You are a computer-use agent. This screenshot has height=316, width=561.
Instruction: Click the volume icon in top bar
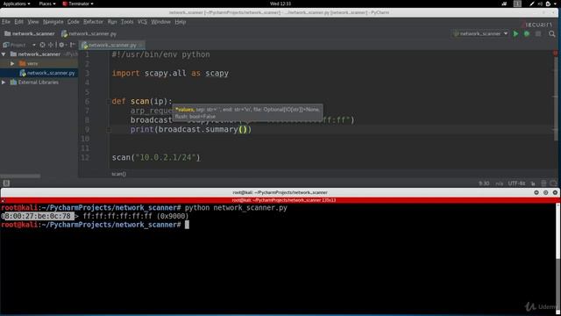click(x=540, y=4)
